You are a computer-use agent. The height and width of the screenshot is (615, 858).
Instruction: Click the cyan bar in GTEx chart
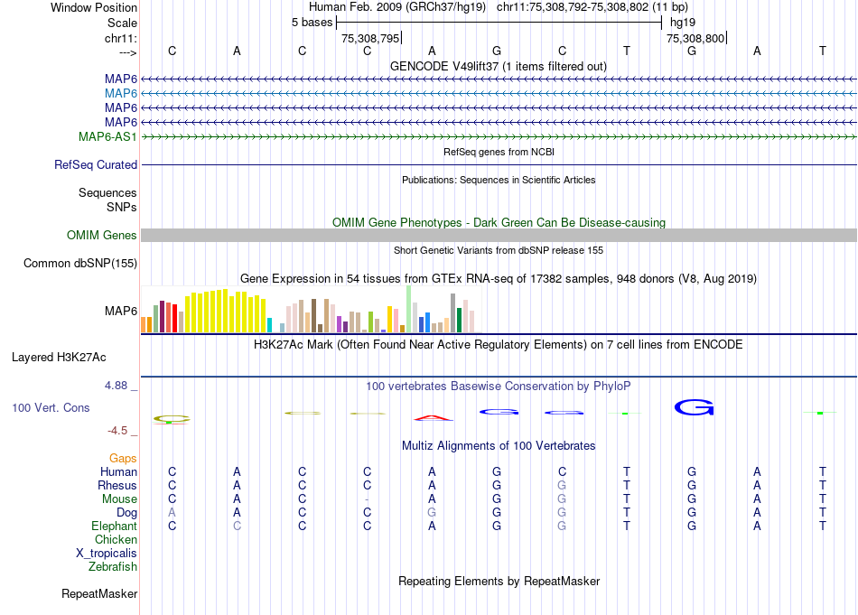pyautogui.click(x=269, y=325)
